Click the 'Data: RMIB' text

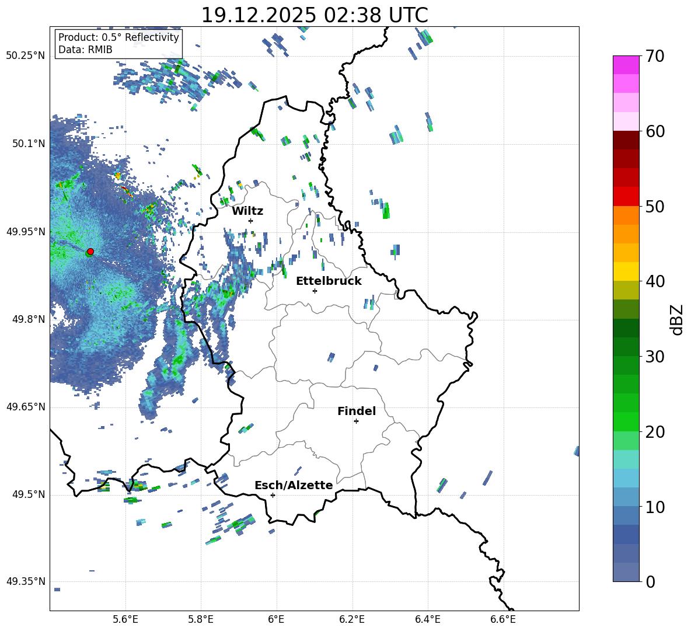click(85, 50)
